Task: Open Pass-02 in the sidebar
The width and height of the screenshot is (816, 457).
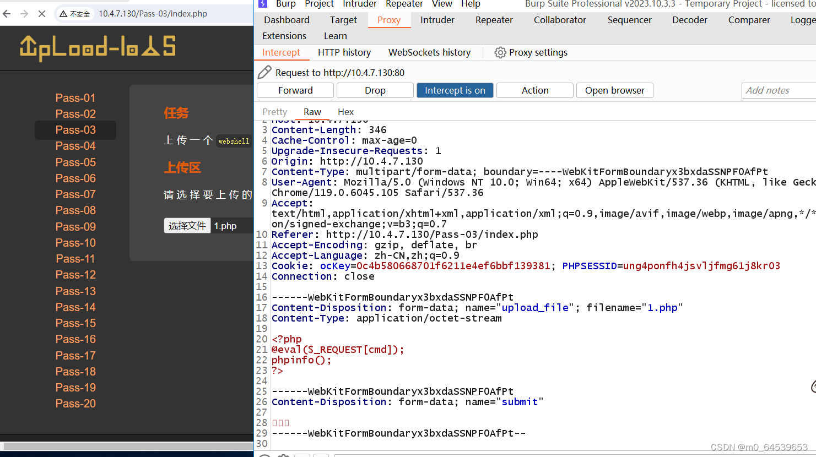Action: point(75,114)
